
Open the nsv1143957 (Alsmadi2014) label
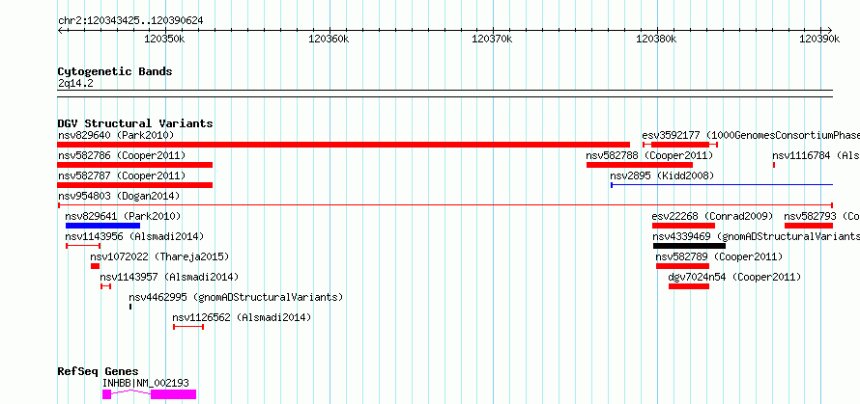tap(169, 277)
